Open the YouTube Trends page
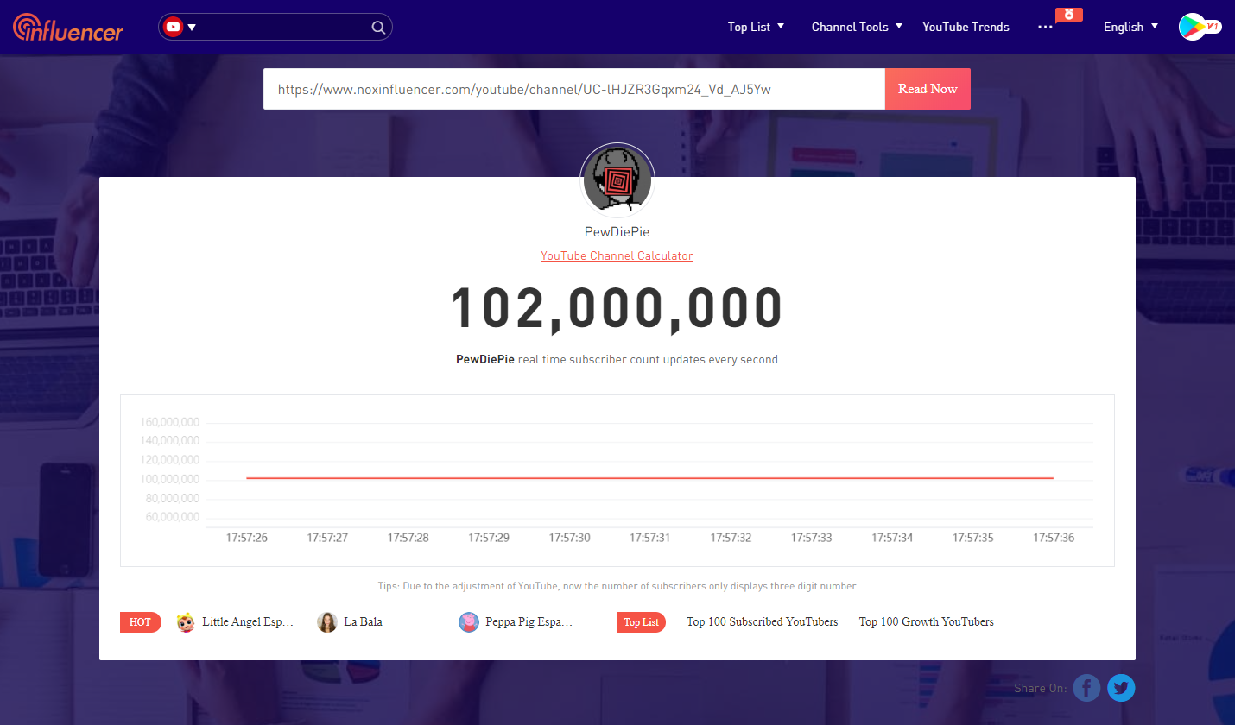This screenshot has height=725, width=1235. [966, 27]
